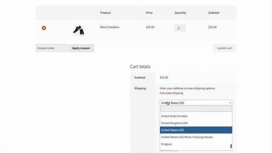The image size is (272, 153).
Task: Remove Black Sneakers from the cart
Action: [44, 28]
